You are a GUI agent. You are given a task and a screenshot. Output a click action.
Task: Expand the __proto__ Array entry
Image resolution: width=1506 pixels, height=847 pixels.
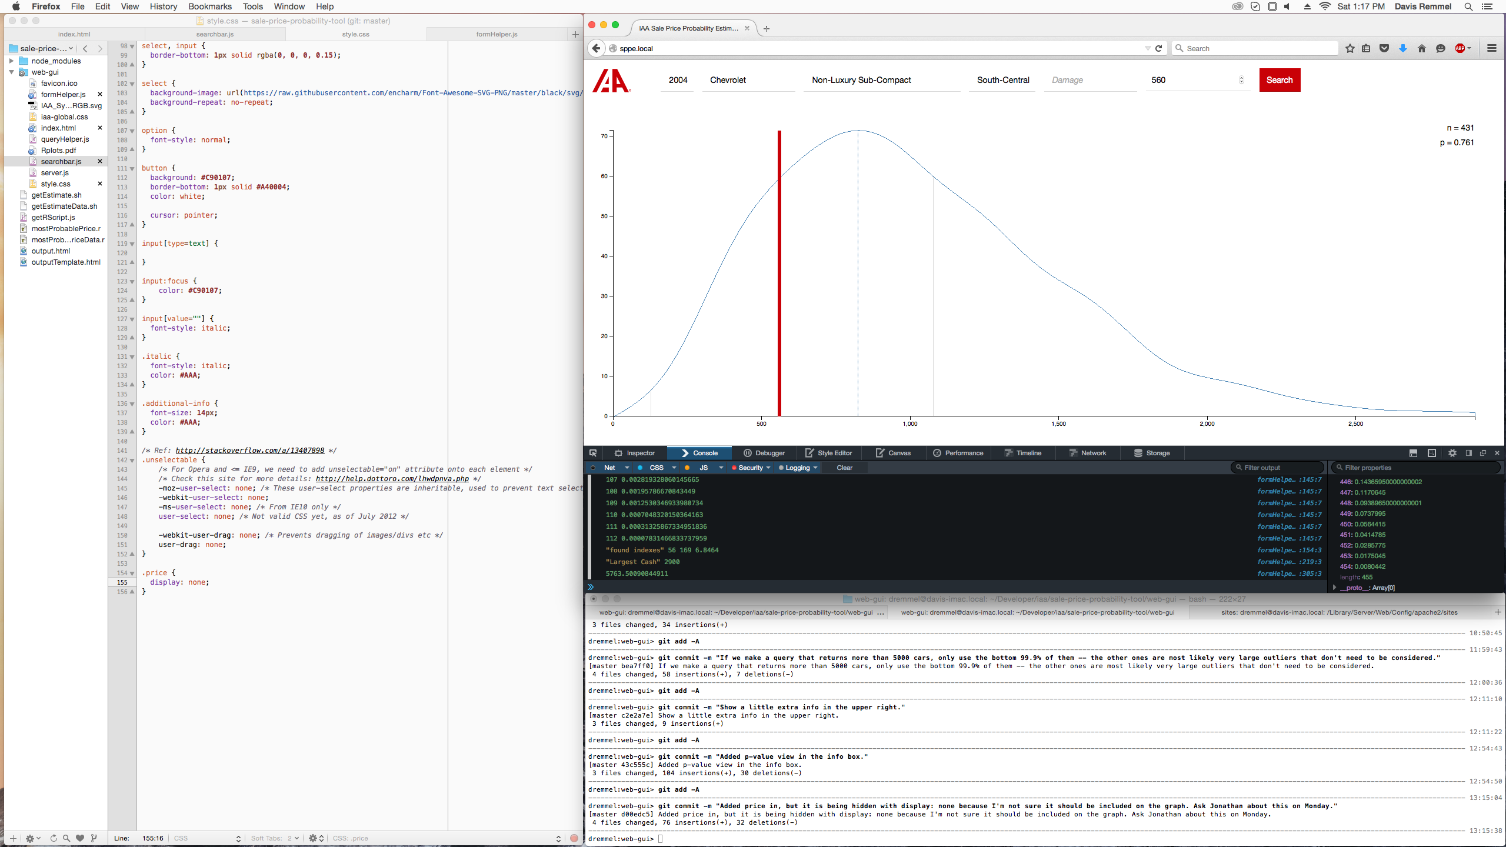(x=1334, y=588)
